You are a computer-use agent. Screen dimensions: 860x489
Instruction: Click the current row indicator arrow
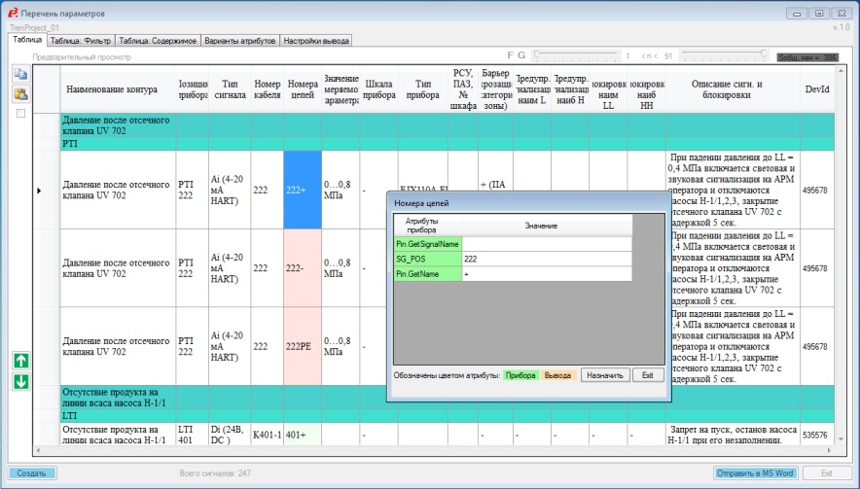tap(39, 191)
